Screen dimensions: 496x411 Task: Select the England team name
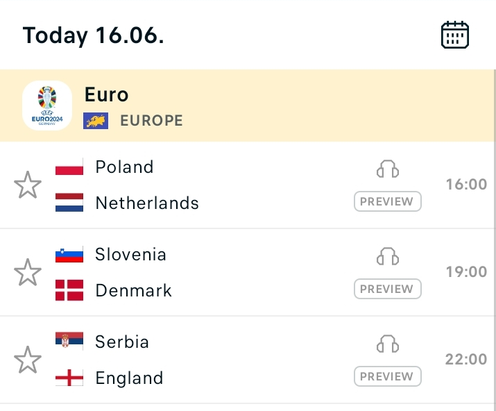(129, 378)
